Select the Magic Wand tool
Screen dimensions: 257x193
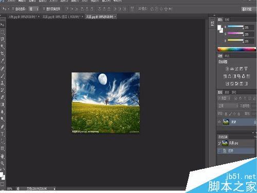coord(3,46)
